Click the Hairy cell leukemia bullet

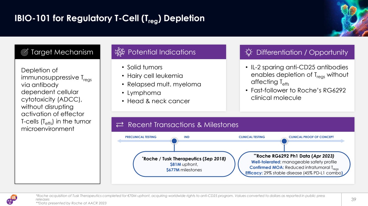pyautogui.click(x=155, y=76)
